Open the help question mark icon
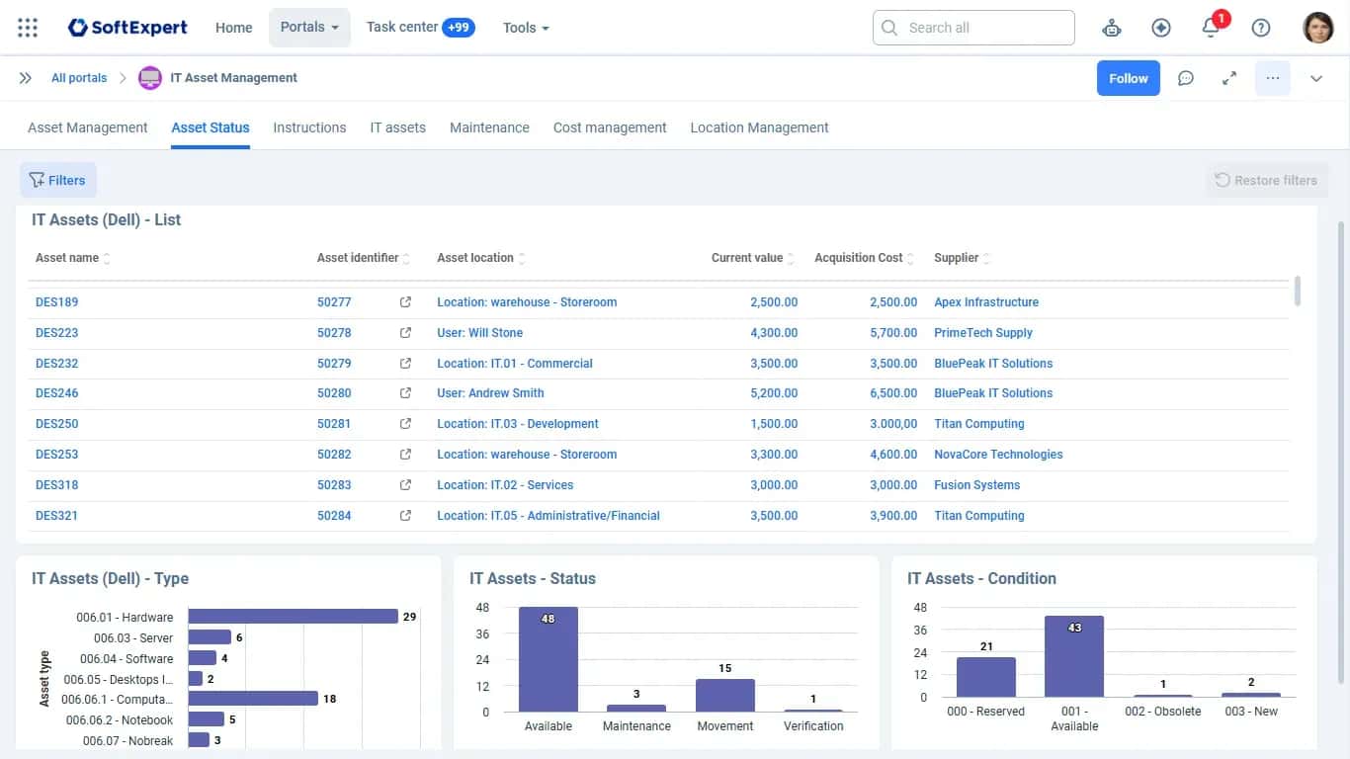This screenshot has width=1350, height=759. 1261,28
